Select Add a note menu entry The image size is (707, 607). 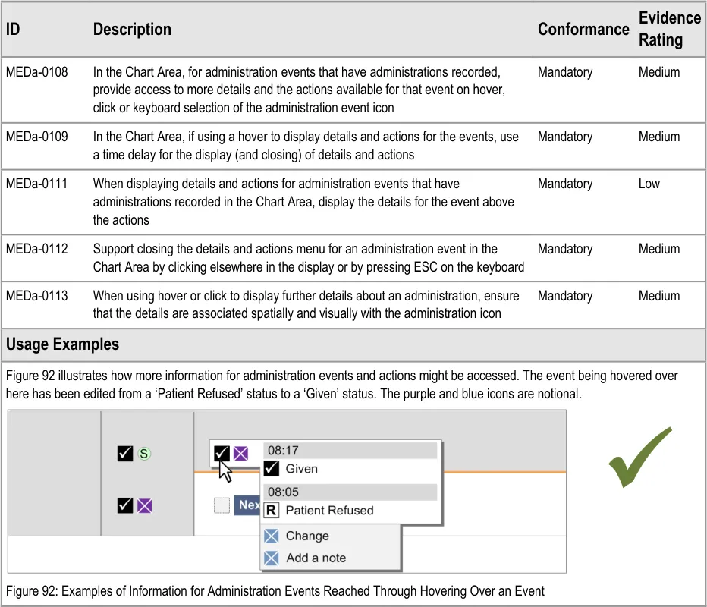pyautogui.click(x=316, y=558)
